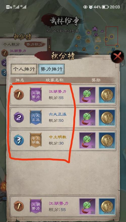Tap the rank 2 purple medal badge

pos(19,118)
